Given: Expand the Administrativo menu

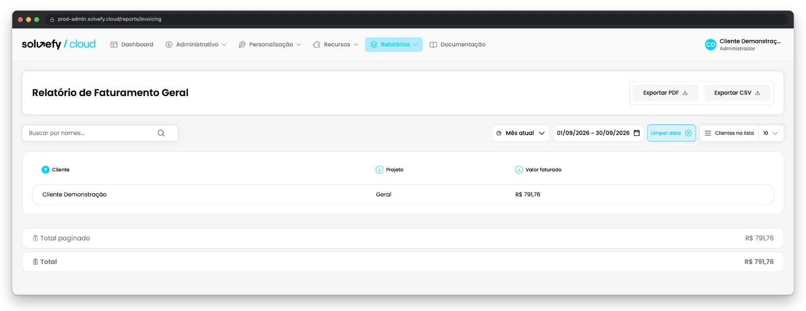Looking at the screenshot, I should [x=196, y=44].
